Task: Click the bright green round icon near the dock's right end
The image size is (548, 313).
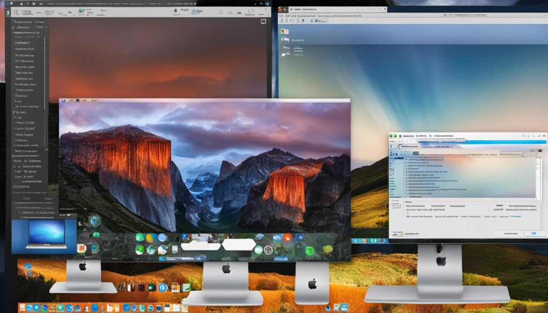Action: (310, 250)
